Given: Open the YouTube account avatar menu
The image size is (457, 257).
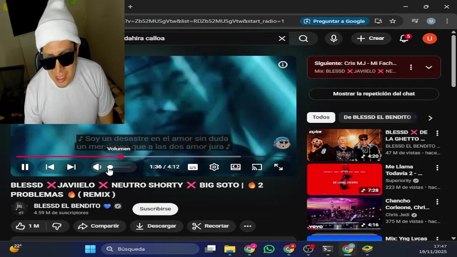Looking at the screenshot, I should (x=430, y=39).
